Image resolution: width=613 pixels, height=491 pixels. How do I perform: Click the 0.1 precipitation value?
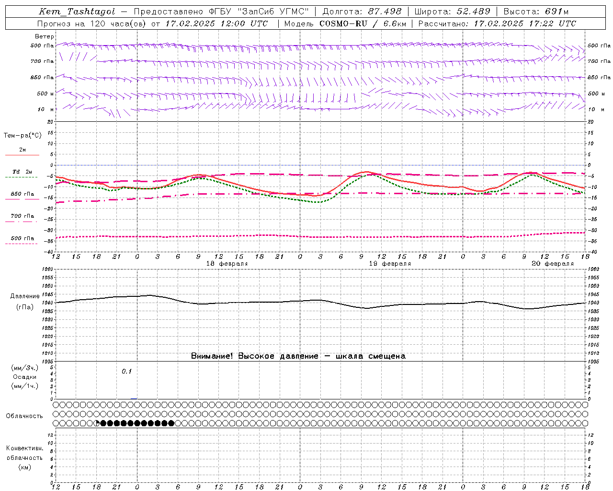[x=126, y=371]
